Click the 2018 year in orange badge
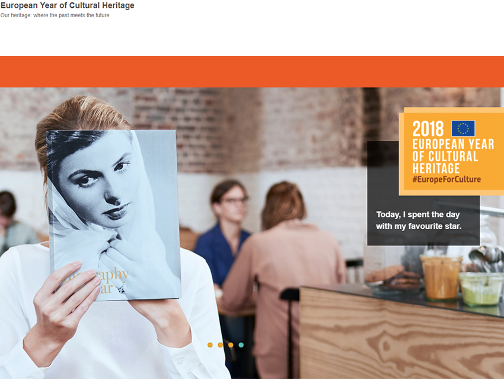The image size is (504, 379). [428, 128]
